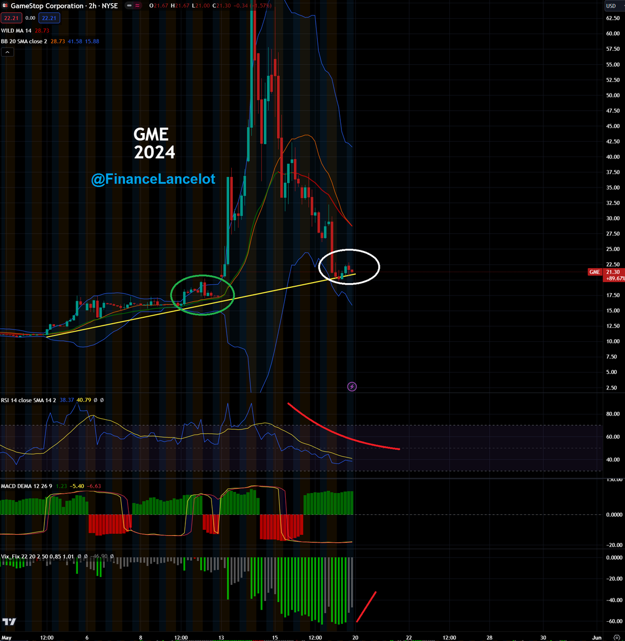Click the 80.00 RSI scale label
This screenshot has width=625, height=641.
(612, 414)
